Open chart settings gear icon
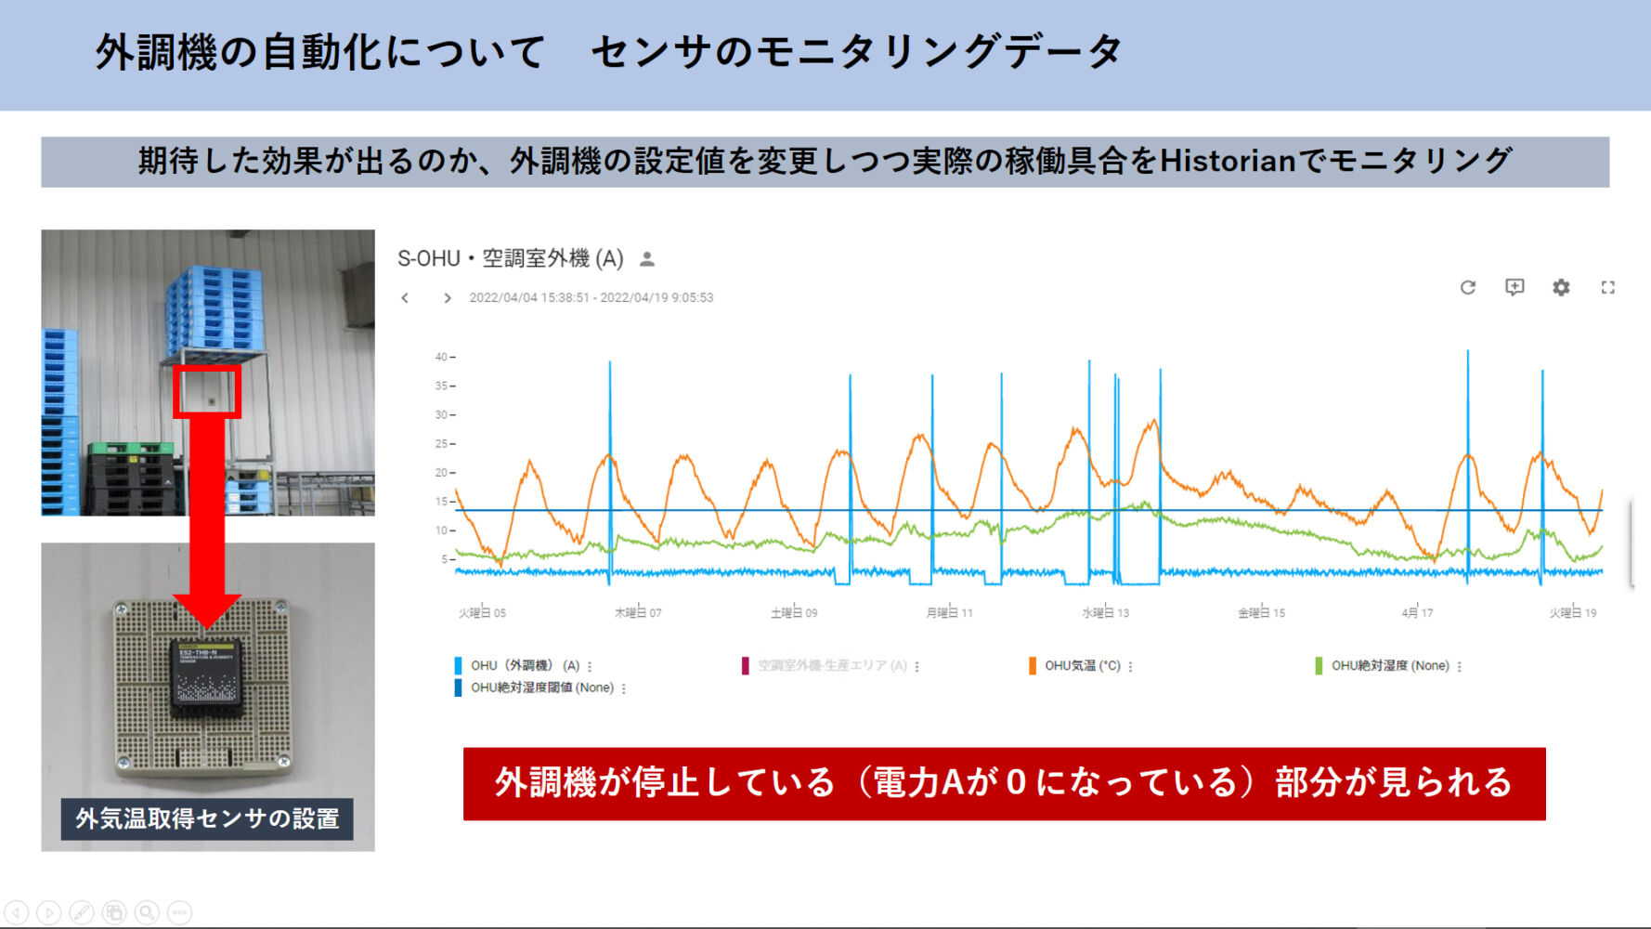 (x=1561, y=288)
